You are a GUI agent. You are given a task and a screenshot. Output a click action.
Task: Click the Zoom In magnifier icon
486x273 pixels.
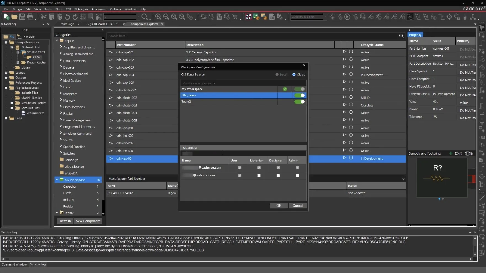click(x=158, y=17)
